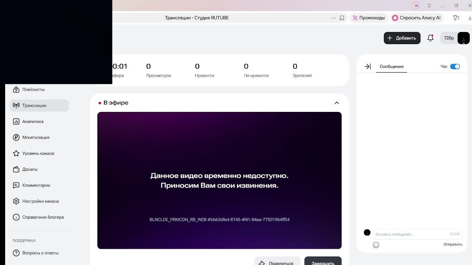Image resolution: width=472 pixels, height=265 pixels.
Task: Click the broadcast antenna icon
Action: [16, 105]
